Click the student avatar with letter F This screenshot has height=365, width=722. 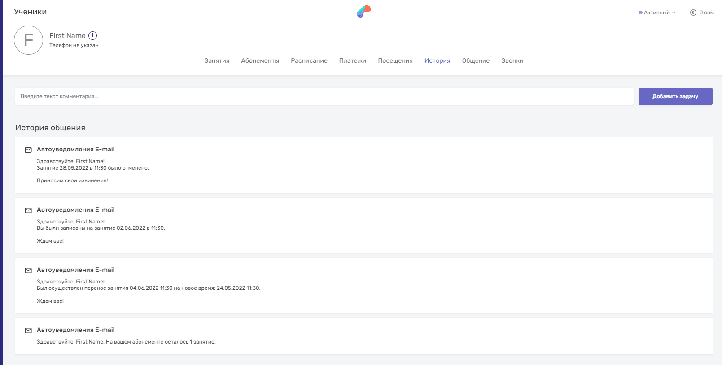pos(28,40)
